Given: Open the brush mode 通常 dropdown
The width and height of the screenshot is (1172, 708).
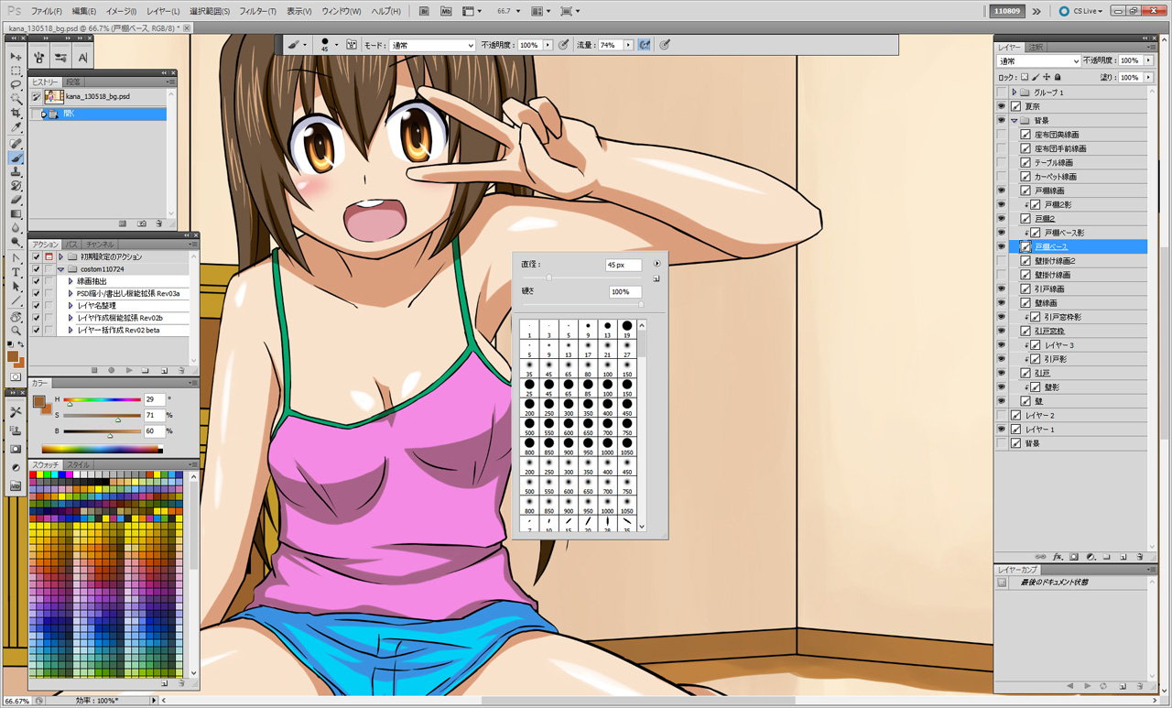Looking at the screenshot, I should pyautogui.click(x=432, y=45).
